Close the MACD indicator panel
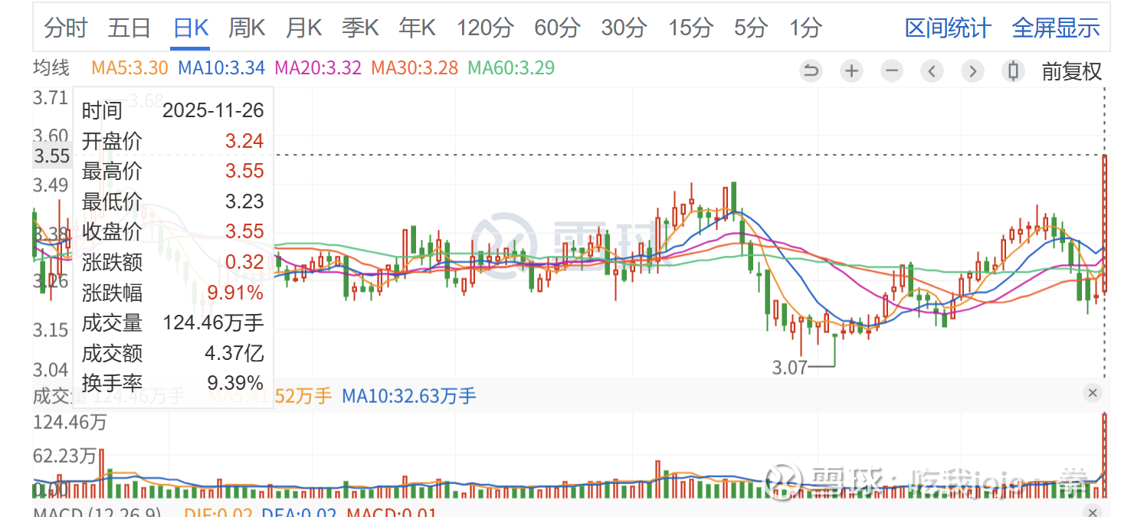The width and height of the screenshot is (1121, 517). pos(1093,512)
